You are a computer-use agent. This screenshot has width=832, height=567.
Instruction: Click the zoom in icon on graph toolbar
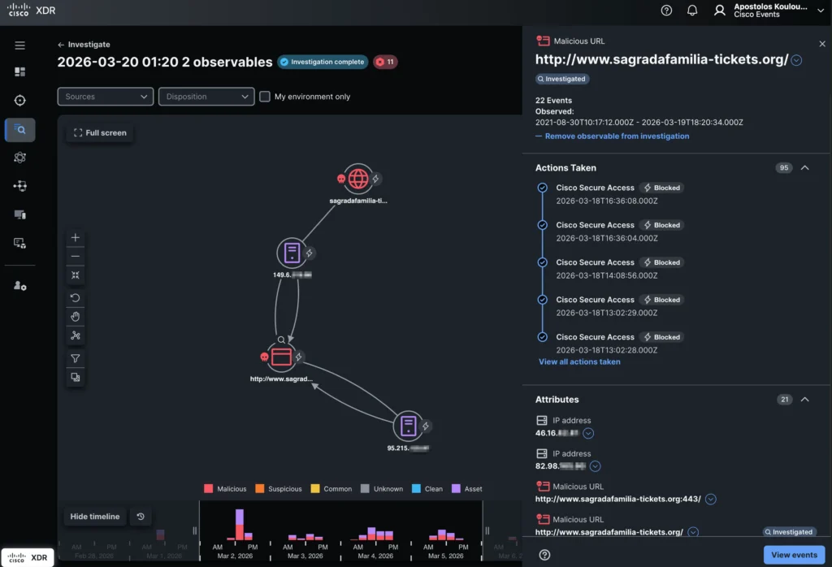point(75,237)
